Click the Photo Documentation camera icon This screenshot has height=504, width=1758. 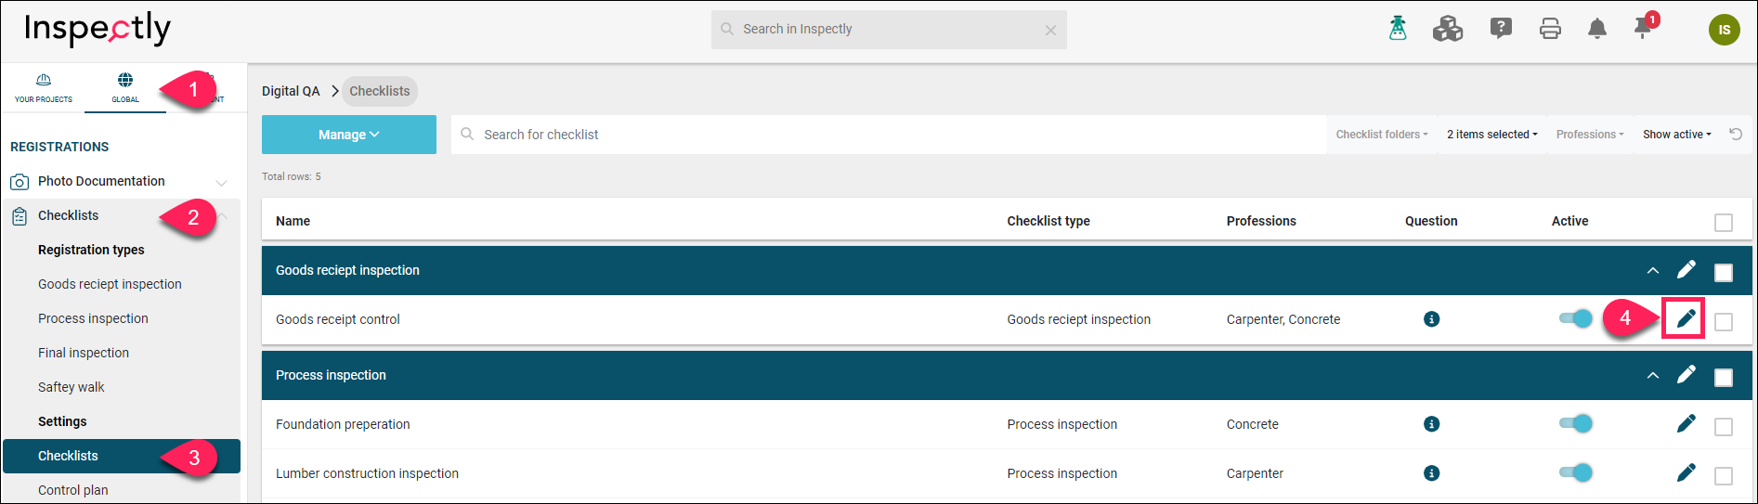[x=20, y=182]
